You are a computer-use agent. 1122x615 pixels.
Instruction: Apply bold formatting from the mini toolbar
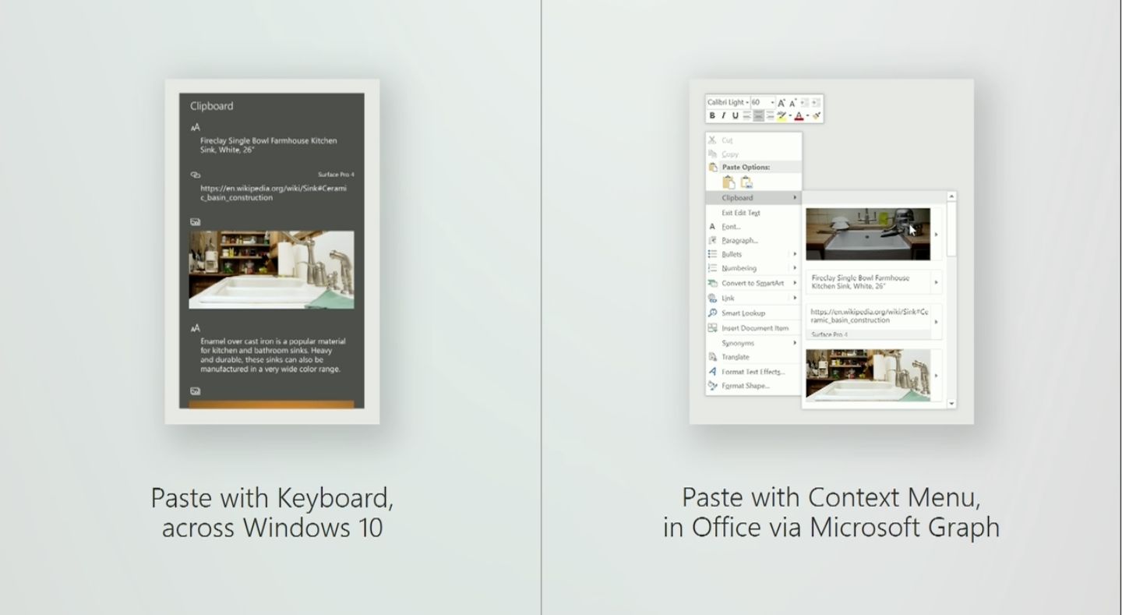point(712,115)
